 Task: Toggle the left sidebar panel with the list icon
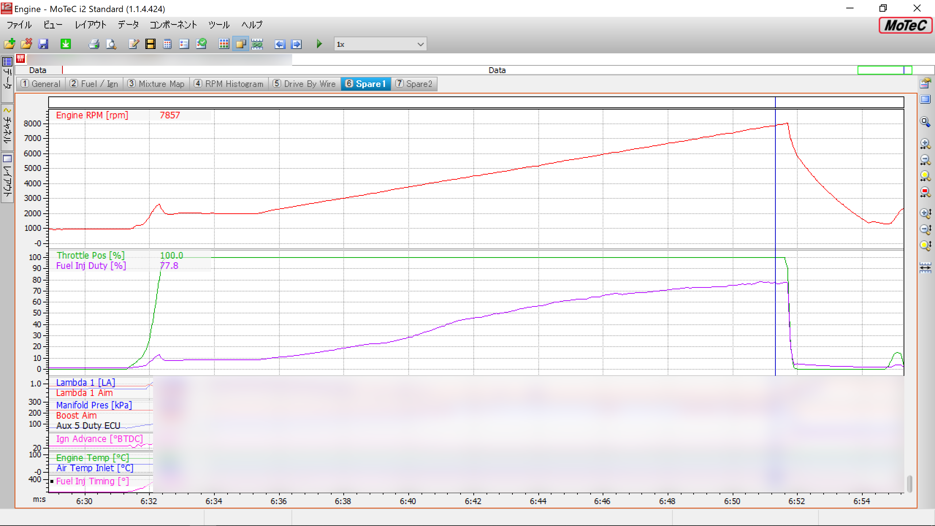(x=7, y=61)
